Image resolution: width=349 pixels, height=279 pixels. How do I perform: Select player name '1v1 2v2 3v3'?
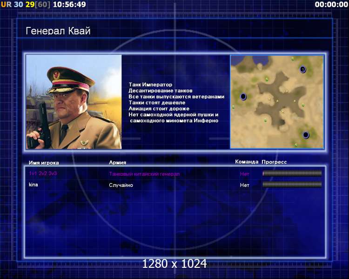pos(43,173)
